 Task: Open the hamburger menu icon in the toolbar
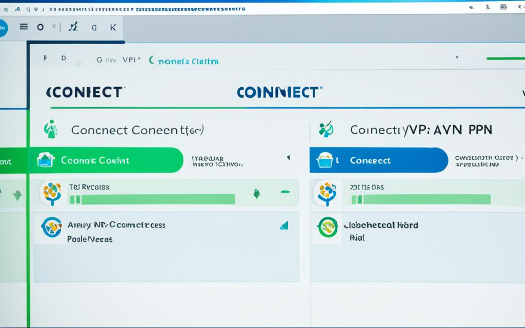23,28
